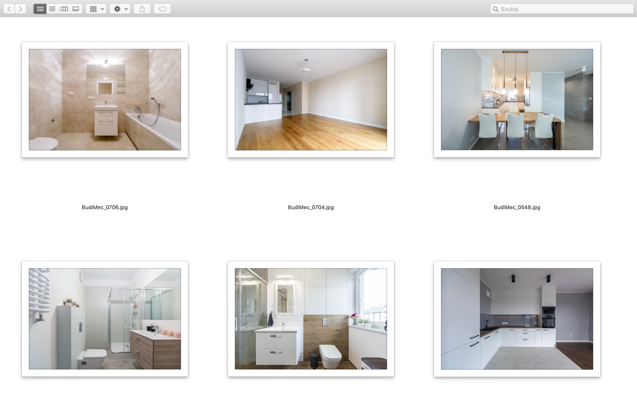The height and width of the screenshot is (398, 637).
Task: Click the edit tags button
Action: (x=162, y=9)
